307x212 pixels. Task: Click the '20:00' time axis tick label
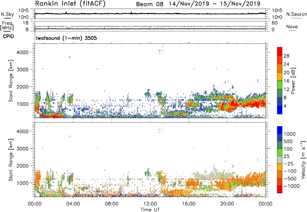pyautogui.click(x=227, y=204)
